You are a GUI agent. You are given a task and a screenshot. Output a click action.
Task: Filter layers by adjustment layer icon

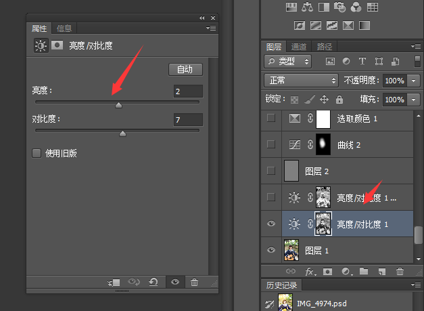coord(346,61)
